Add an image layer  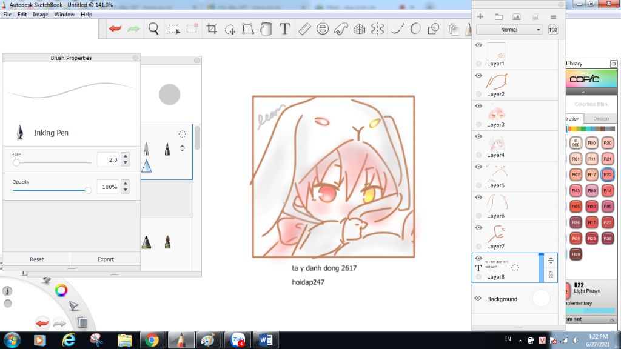(517, 16)
